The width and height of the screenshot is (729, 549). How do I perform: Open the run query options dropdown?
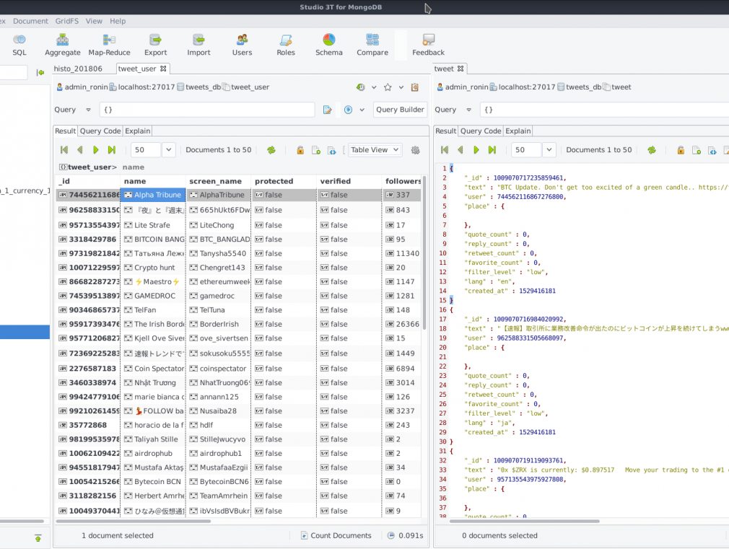point(362,110)
